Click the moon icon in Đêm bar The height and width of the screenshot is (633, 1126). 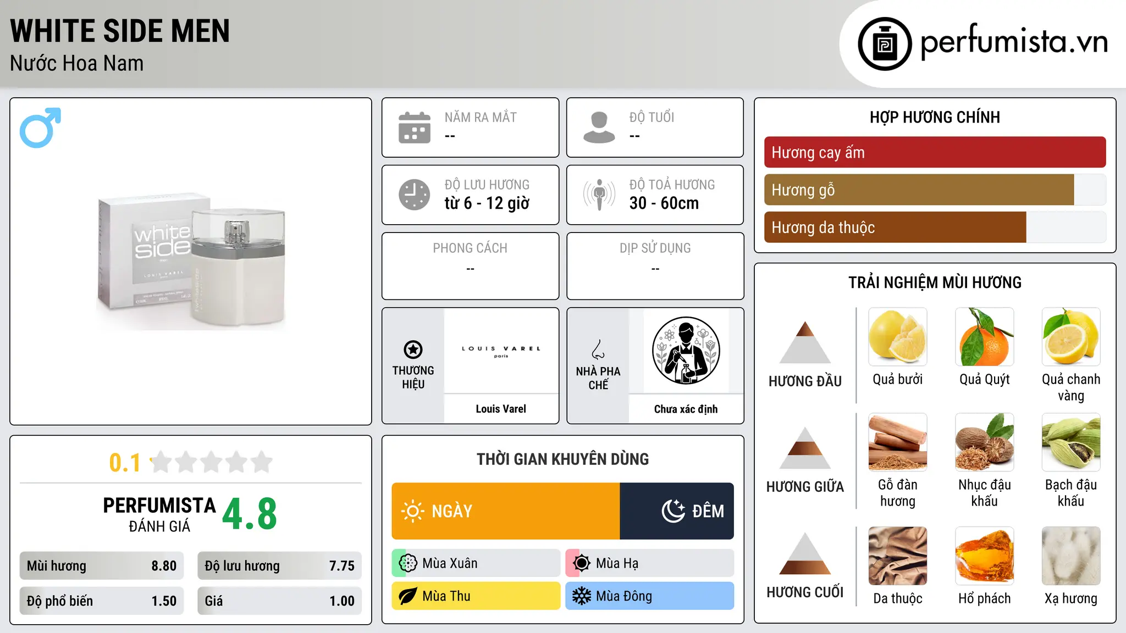point(674,511)
